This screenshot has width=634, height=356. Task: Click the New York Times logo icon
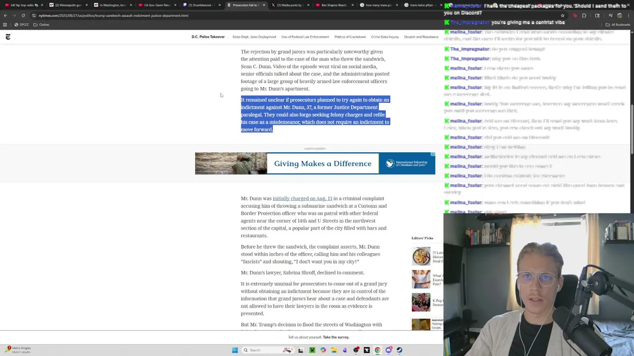coord(8,37)
